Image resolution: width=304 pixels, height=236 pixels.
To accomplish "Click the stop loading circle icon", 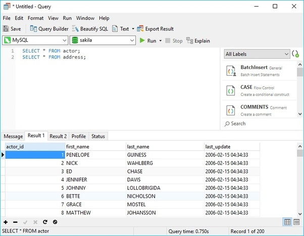I will point(55,222).
